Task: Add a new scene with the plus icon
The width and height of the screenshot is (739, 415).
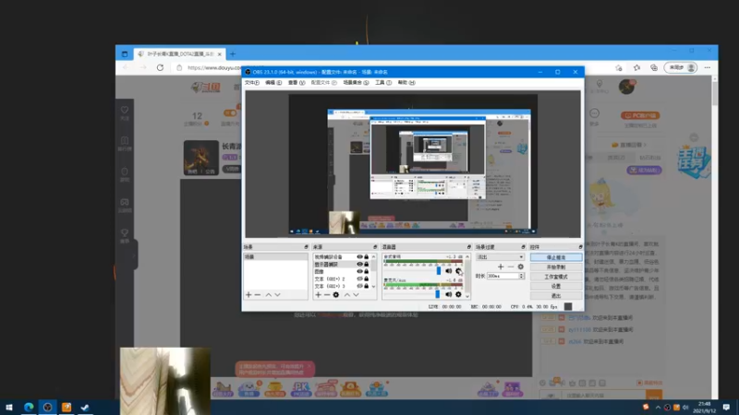Action: point(248,295)
